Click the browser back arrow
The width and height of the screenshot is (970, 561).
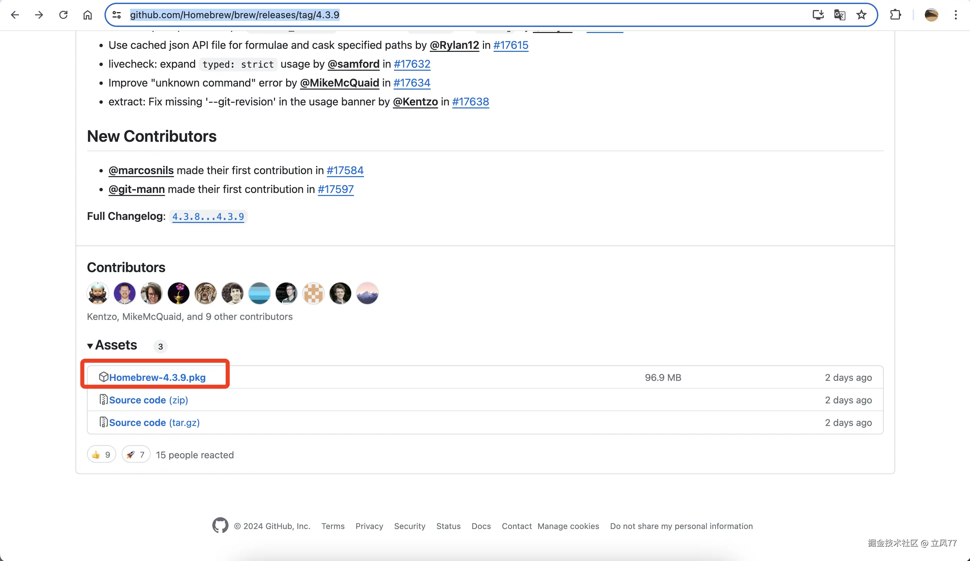[x=15, y=15]
